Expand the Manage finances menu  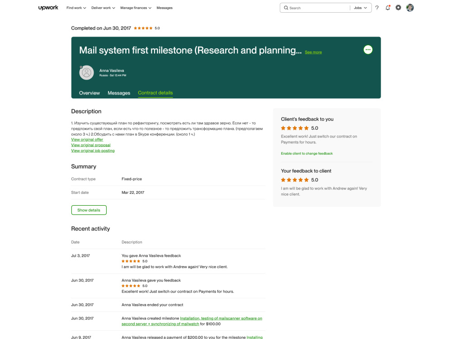click(136, 8)
